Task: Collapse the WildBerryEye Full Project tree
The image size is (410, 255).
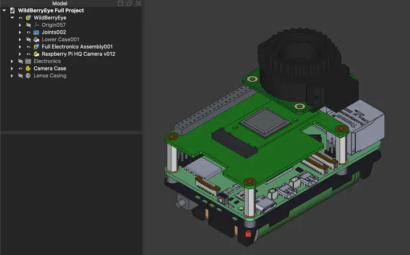Action: [5, 10]
